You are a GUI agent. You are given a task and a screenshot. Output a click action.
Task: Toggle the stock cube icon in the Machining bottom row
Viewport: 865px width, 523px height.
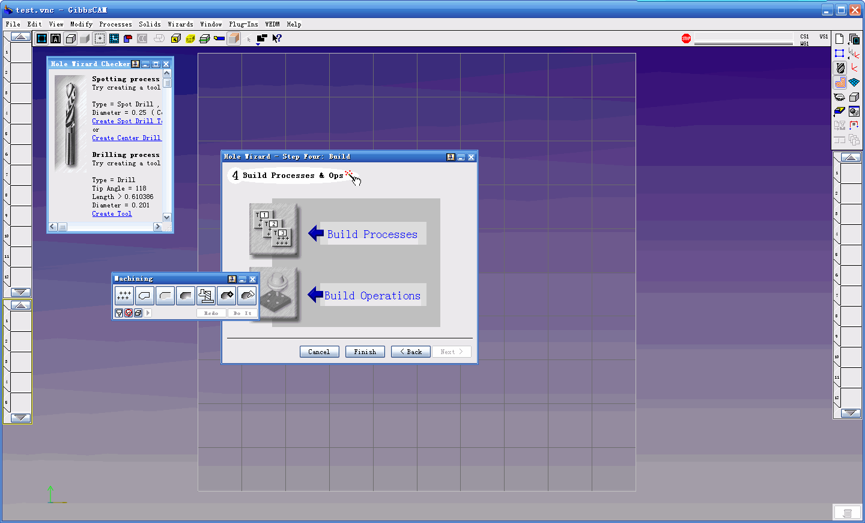(138, 313)
